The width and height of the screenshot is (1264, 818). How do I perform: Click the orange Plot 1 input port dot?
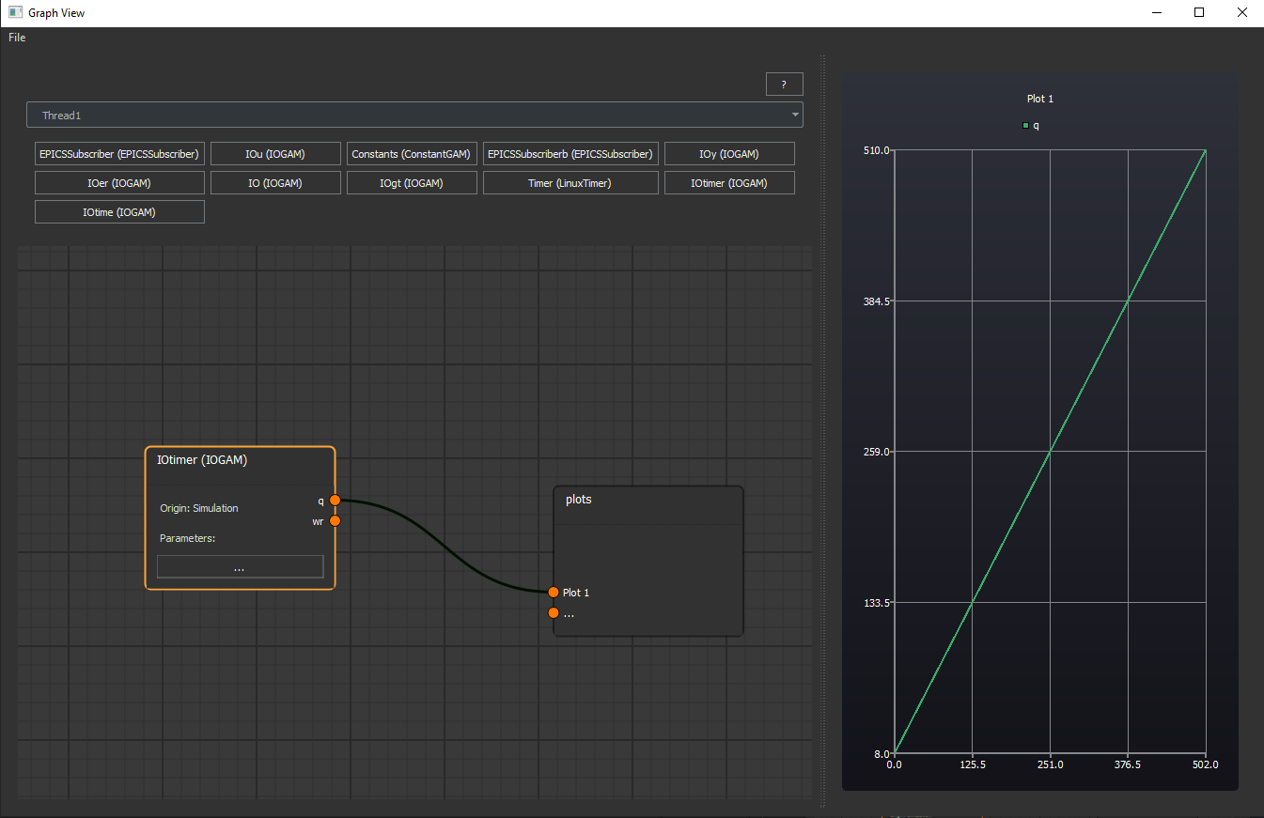tap(553, 592)
